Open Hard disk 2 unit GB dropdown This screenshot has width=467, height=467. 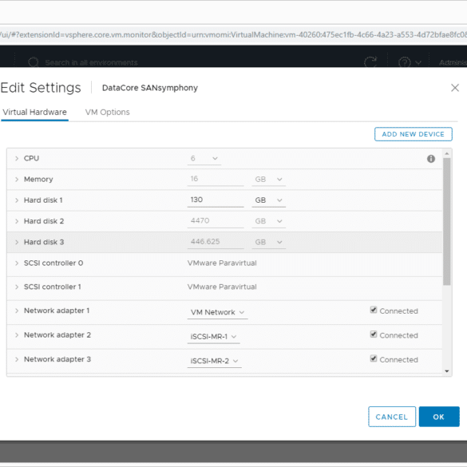point(269,221)
